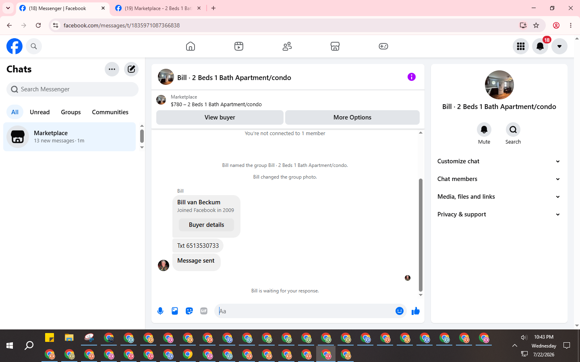Record a voice clip with microphone icon

pyautogui.click(x=160, y=311)
